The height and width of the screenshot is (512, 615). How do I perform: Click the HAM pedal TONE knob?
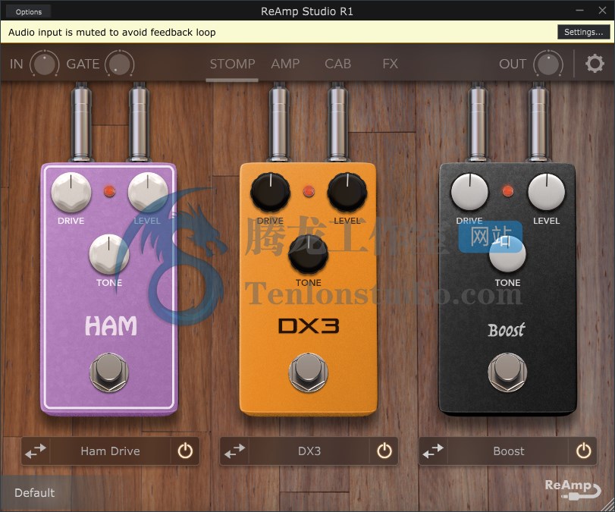pos(109,254)
